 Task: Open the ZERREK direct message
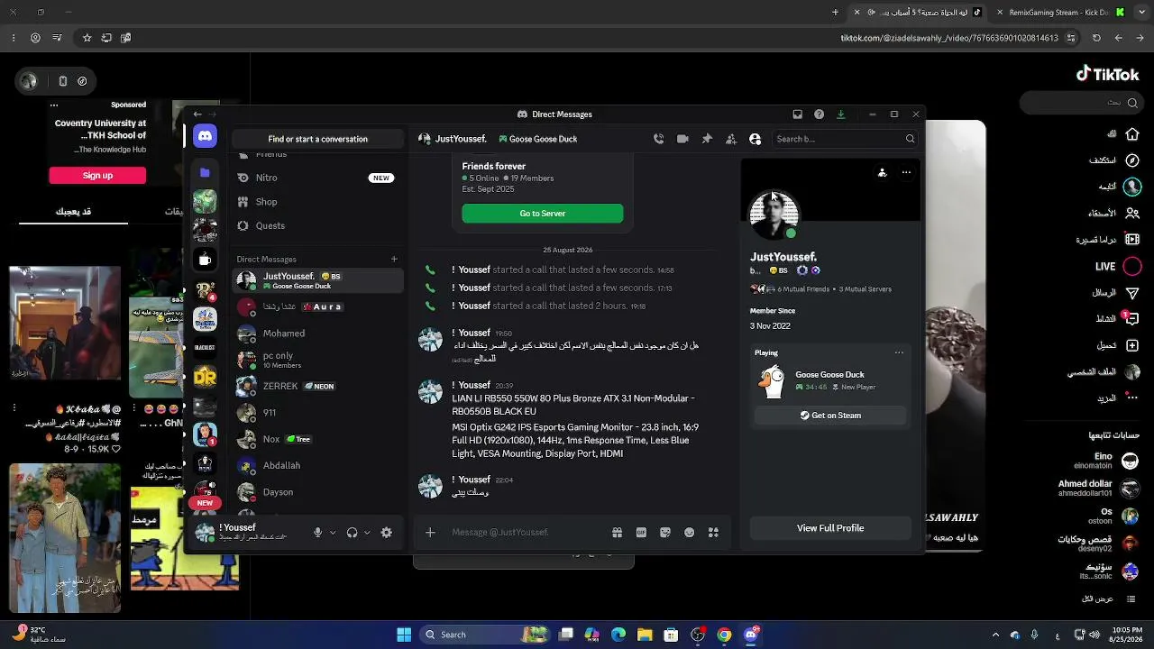[316, 386]
